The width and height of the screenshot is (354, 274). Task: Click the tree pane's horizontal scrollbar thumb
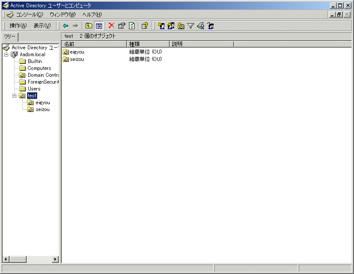pos(18,259)
